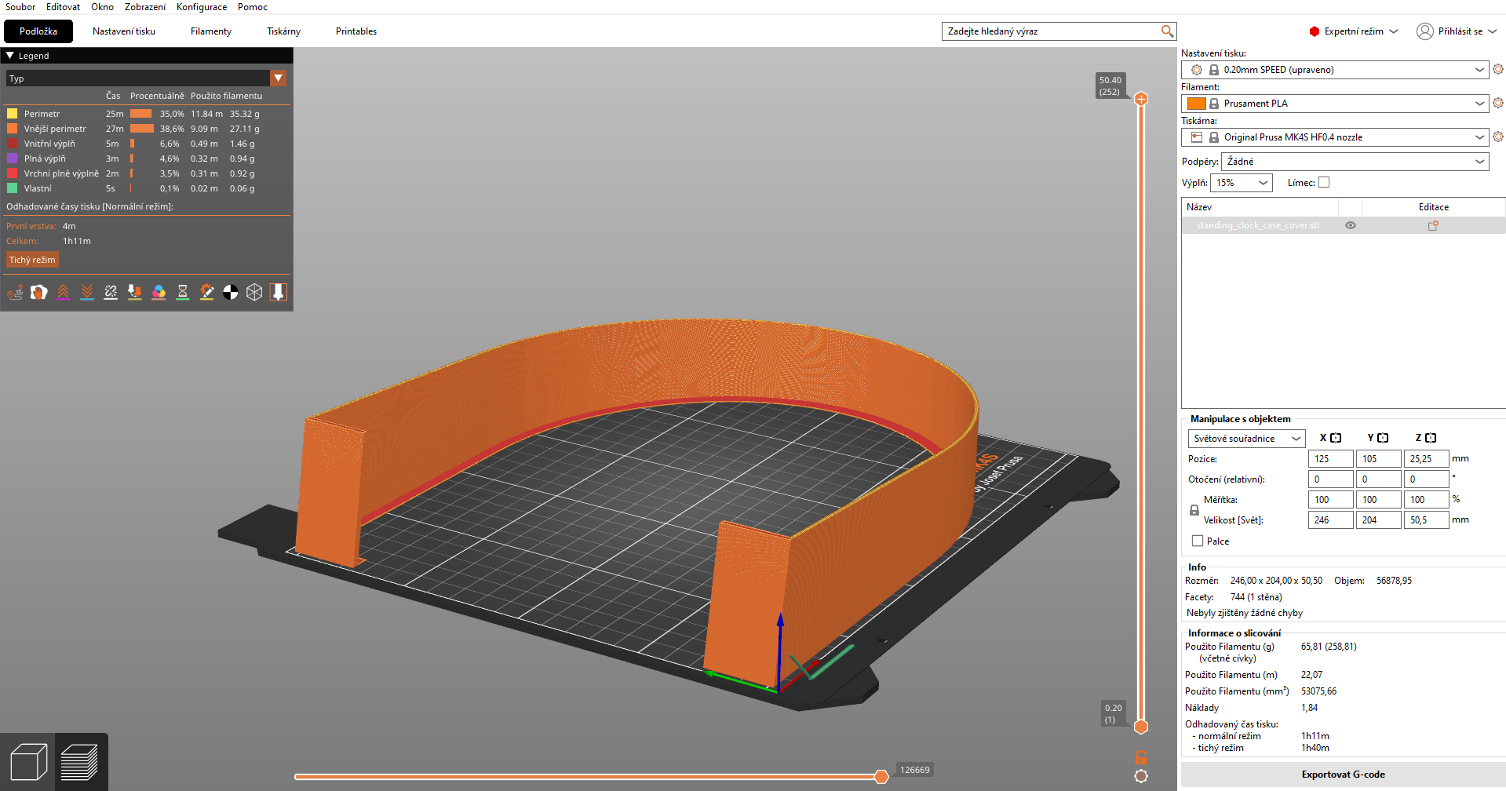The height and width of the screenshot is (791, 1506).
Task: Toggle deretractions icon with downward orange chevrons
Action: pyautogui.click(x=87, y=293)
